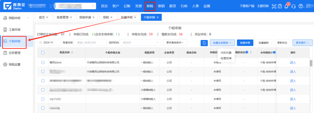314x113 pixels.
Task: Switch to the 报销申请 tab
Action: tap(87, 18)
